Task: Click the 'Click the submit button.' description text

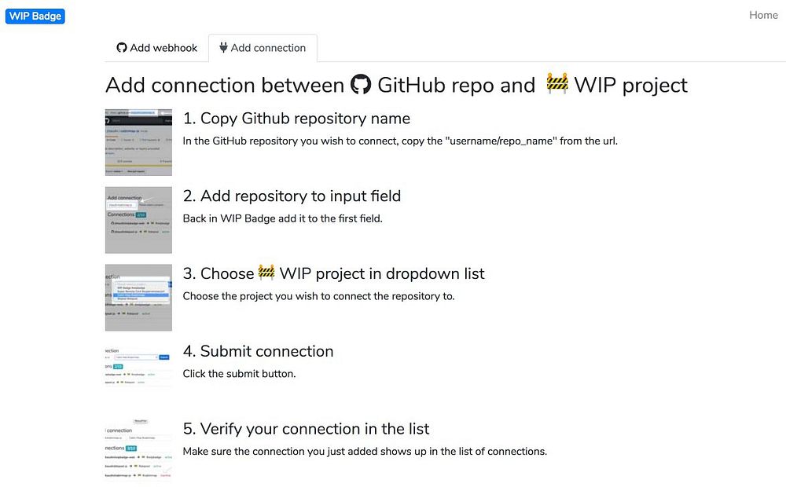Action: click(239, 374)
